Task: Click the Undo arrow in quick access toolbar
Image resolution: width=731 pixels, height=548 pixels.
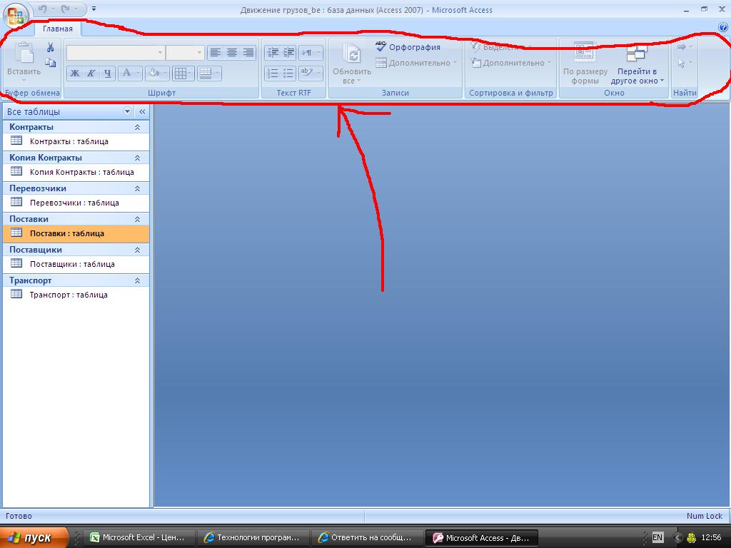Action: click(42, 9)
